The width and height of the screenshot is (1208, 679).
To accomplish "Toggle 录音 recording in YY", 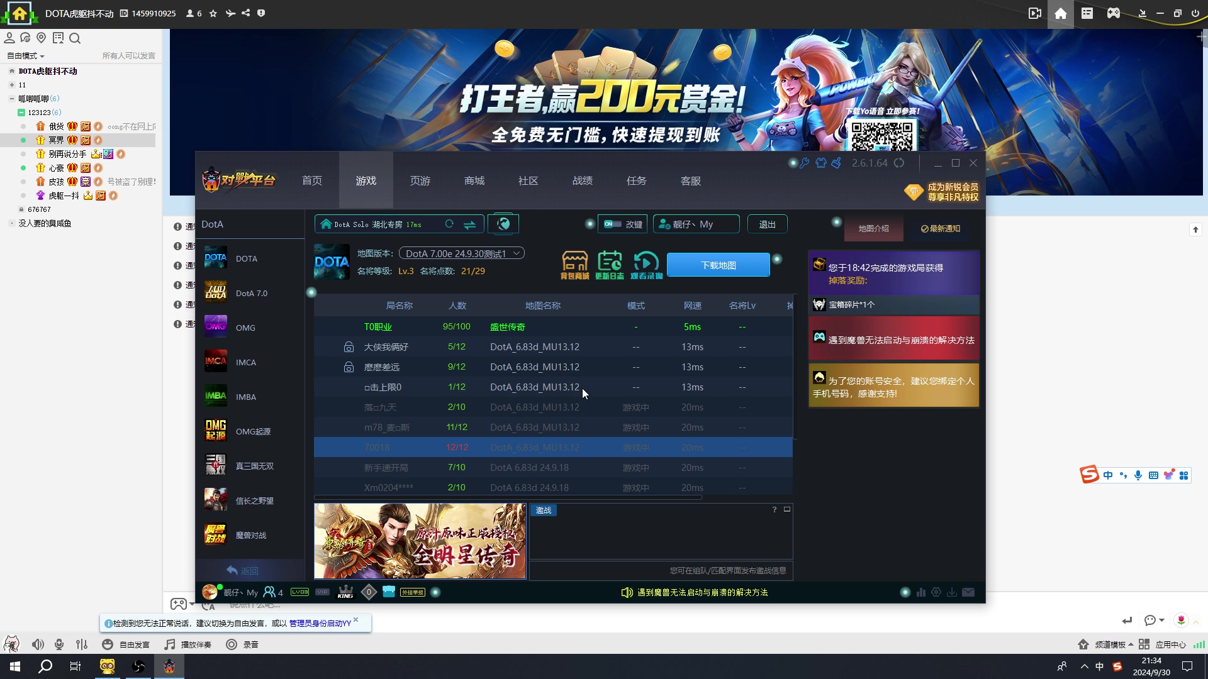I will pos(242,644).
